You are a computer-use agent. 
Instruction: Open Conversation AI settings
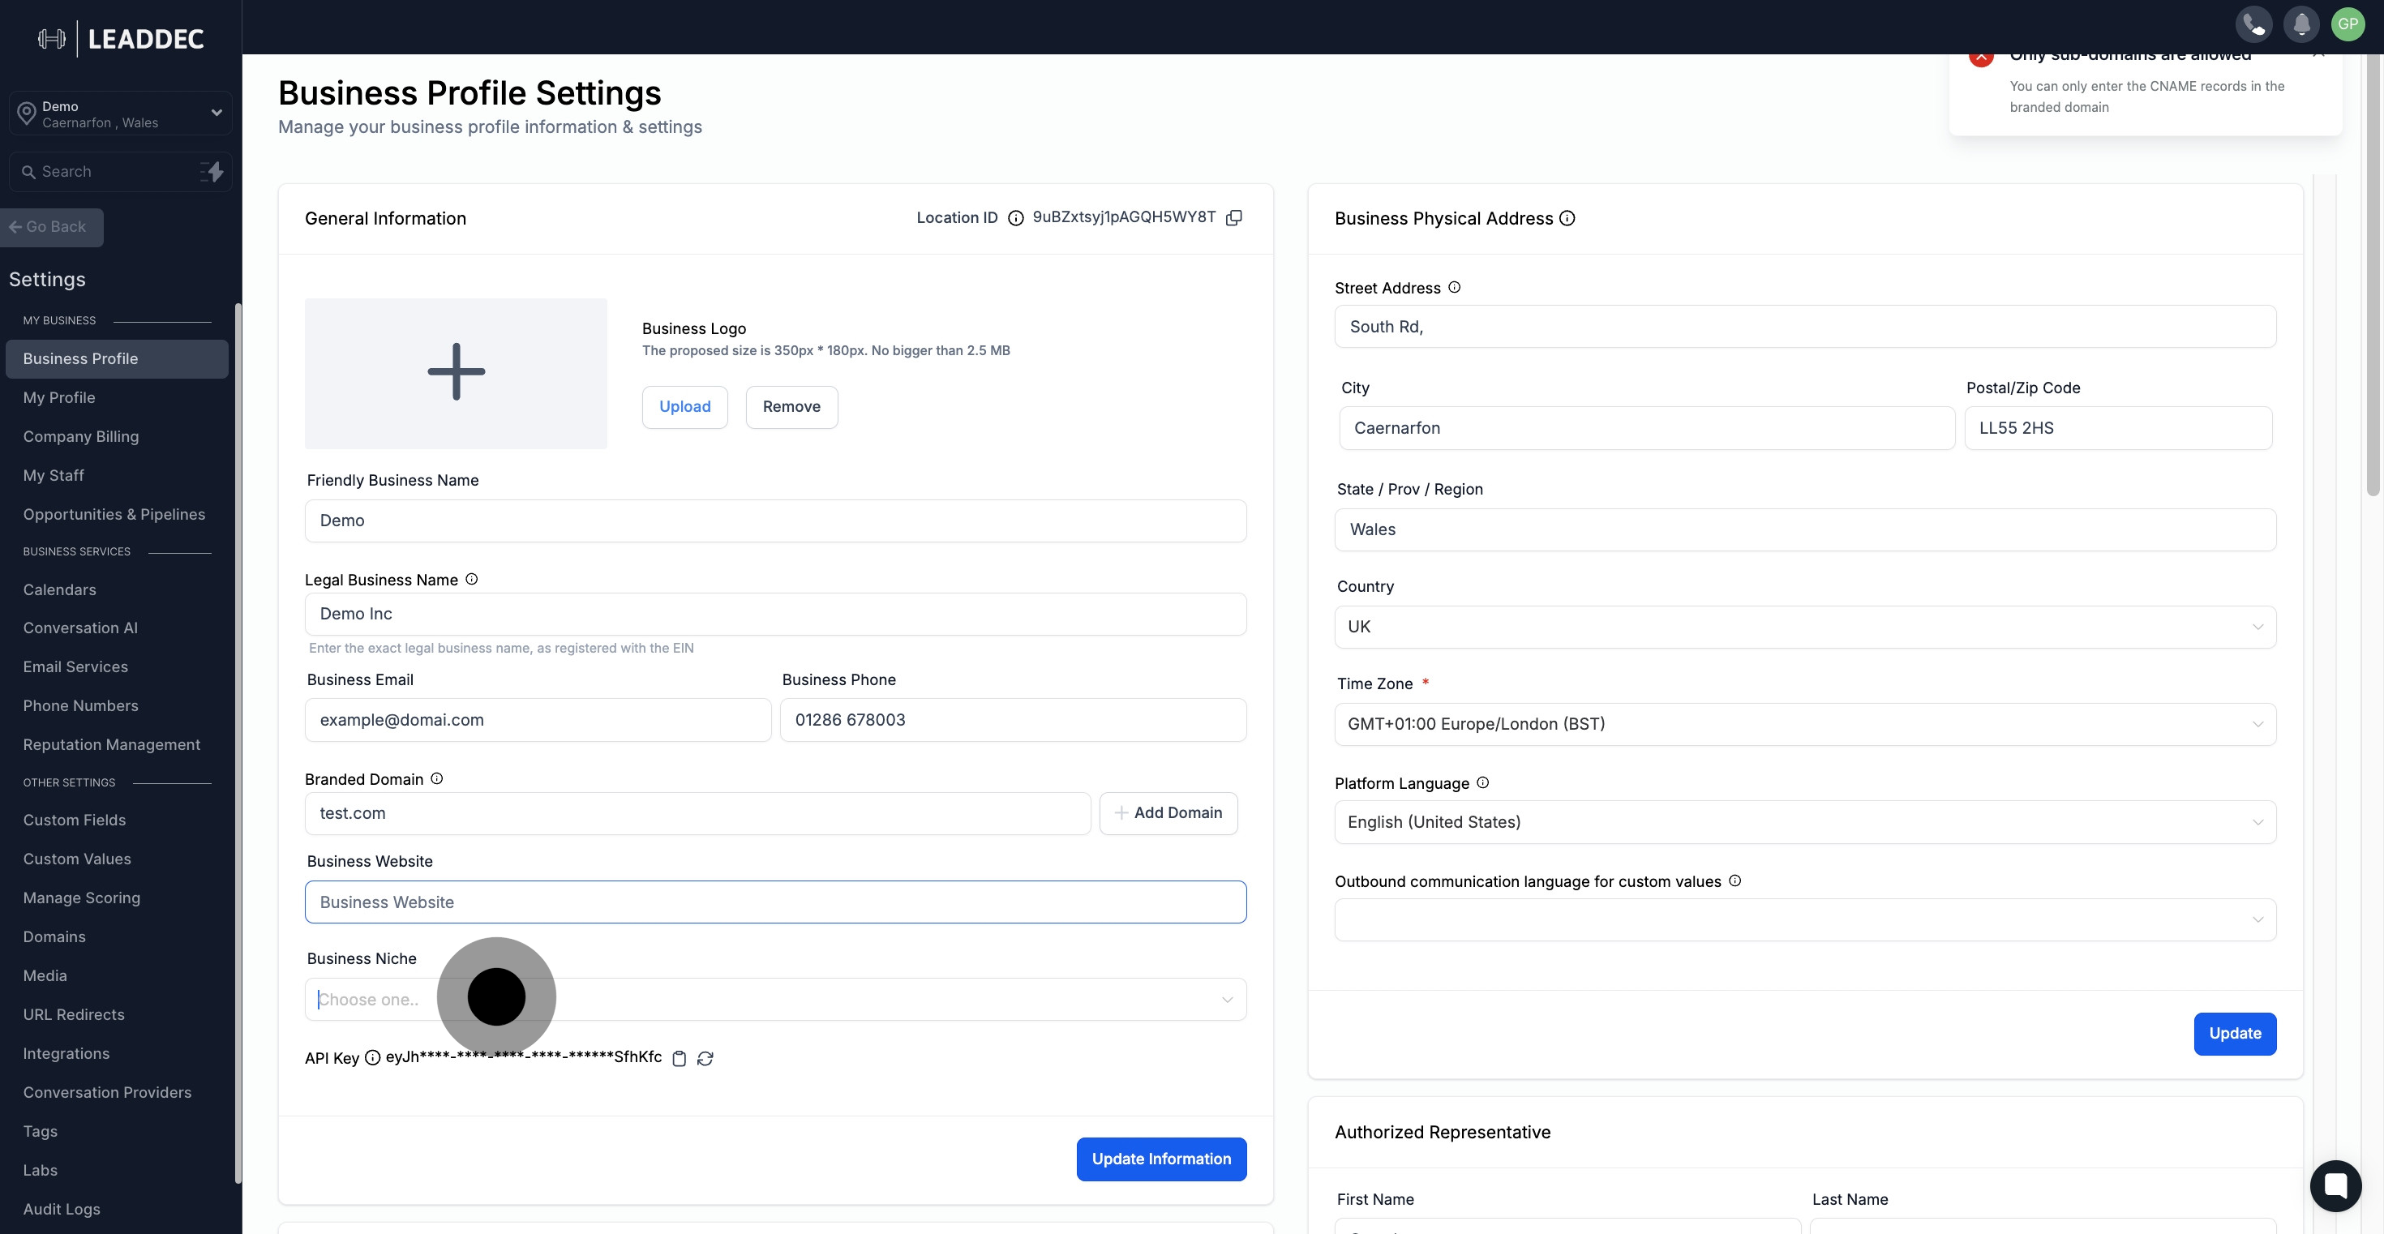point(80,628)
